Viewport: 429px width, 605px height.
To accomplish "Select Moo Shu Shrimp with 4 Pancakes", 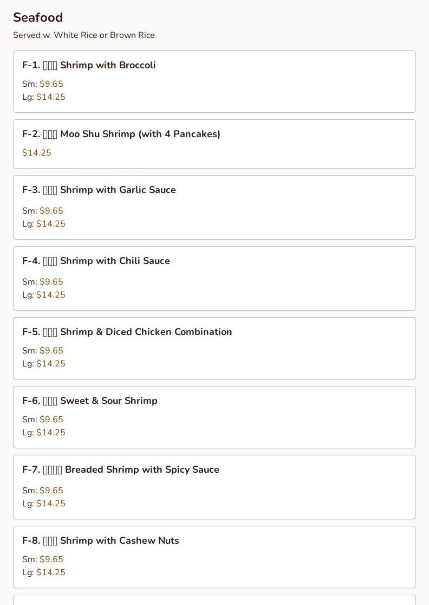I will point(214,144).
